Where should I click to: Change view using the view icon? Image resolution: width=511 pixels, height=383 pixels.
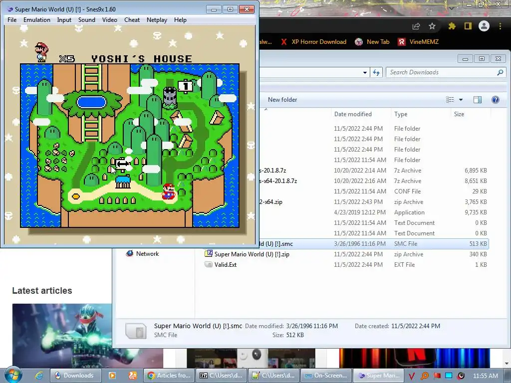450,100
